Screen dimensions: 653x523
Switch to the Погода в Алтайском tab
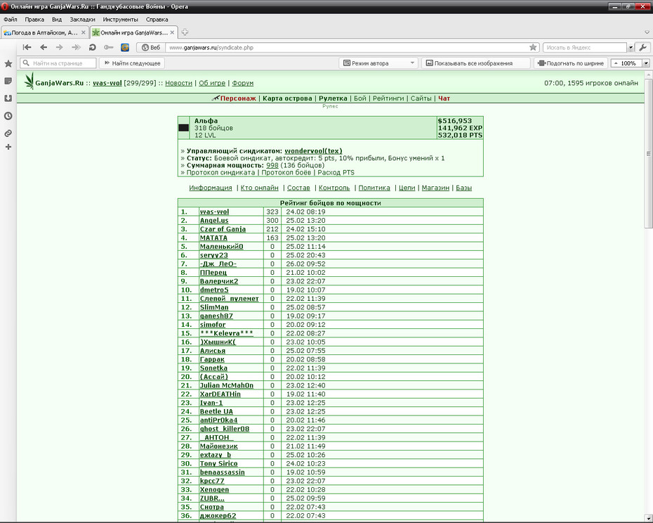pyautogui.click(x=44, y=32)
